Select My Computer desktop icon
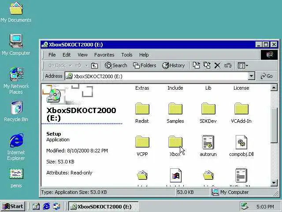The height and width of the screenshot is (212, 282). click(x=16, y=45)
